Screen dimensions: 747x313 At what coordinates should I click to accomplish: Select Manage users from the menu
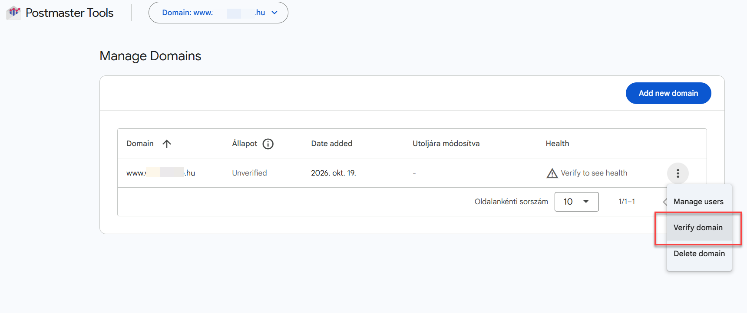tap(699, 202)
